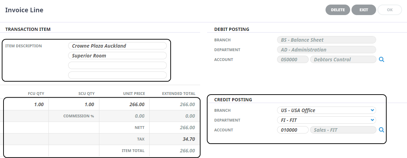
Task: Click the OK button
Action: 389,10
